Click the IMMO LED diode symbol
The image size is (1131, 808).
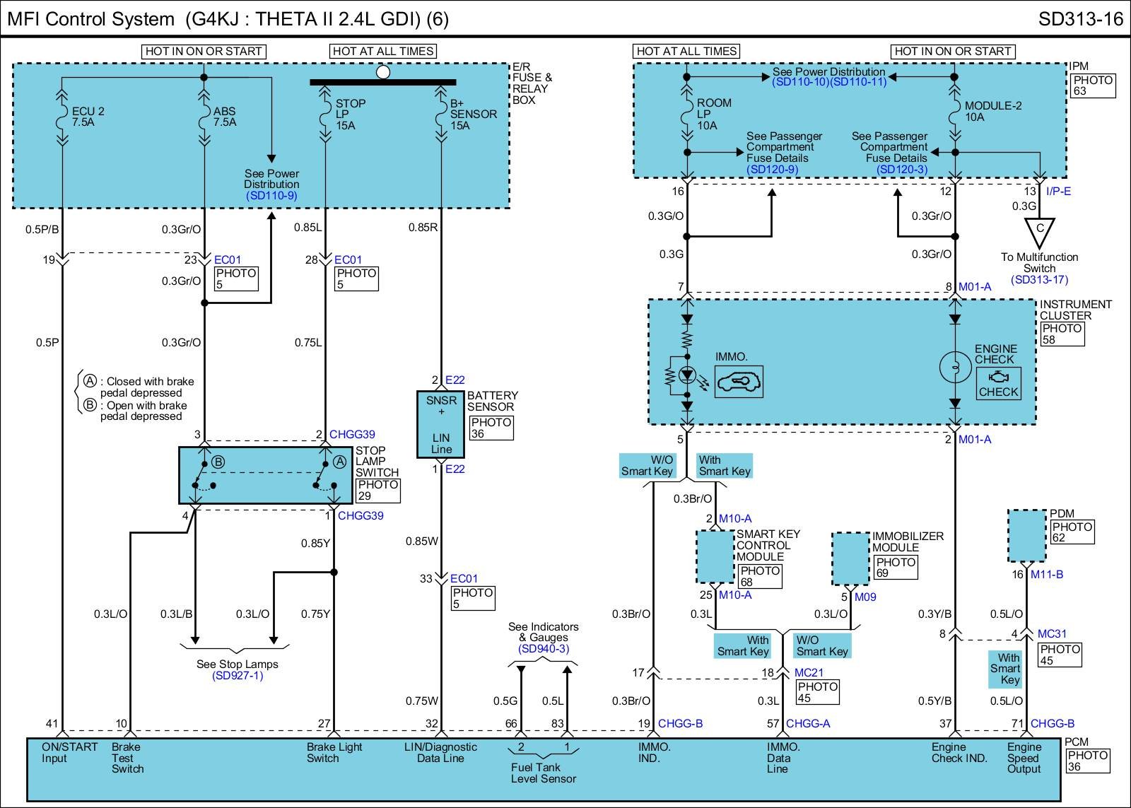coord(686,375)
